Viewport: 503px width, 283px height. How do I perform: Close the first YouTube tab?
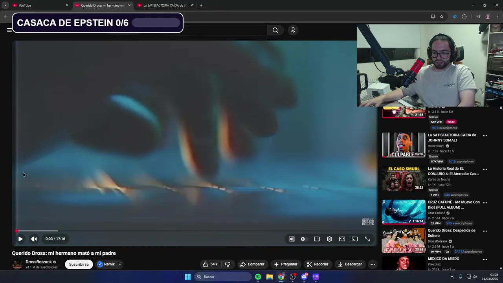click(67, 6)
